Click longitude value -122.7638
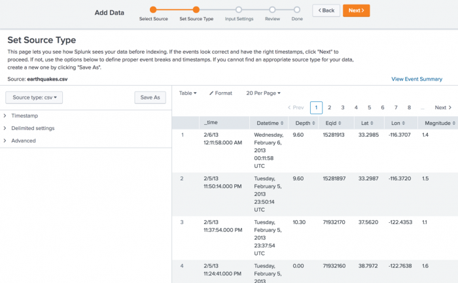The height and width of the screenshot is (283, 458). (x=400, y=266)
